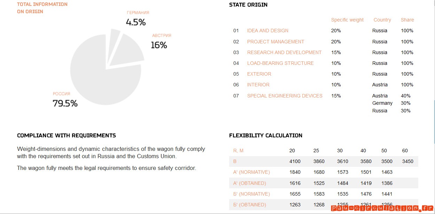Click the FLEXIBILITY CALCULATION heading
The height and width of the screenshot is (214, 435).
(x=265, y=136)
